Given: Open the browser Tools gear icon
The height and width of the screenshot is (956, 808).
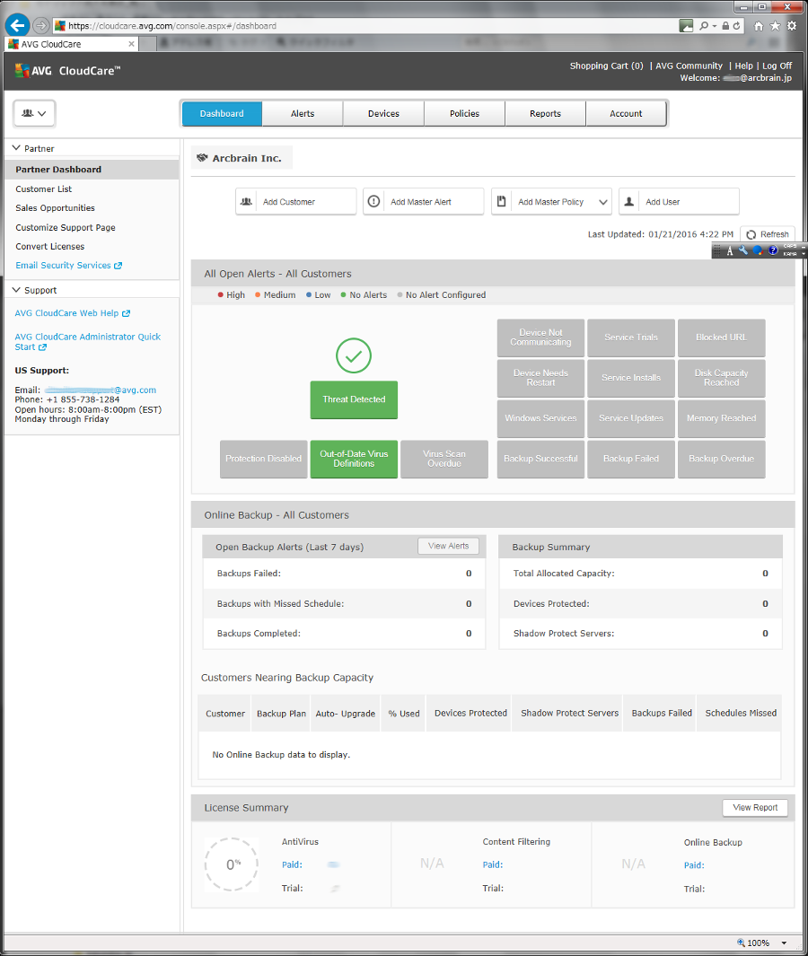Looking at the screenshot, I should [x=792, y=26].
